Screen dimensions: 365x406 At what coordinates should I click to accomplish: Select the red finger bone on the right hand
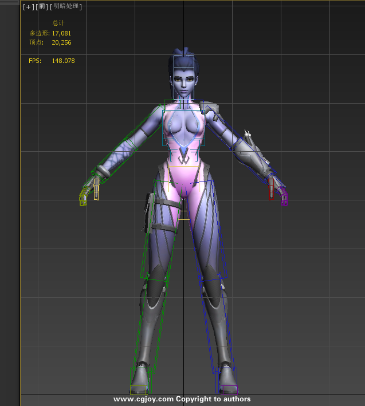pos(271,189)
